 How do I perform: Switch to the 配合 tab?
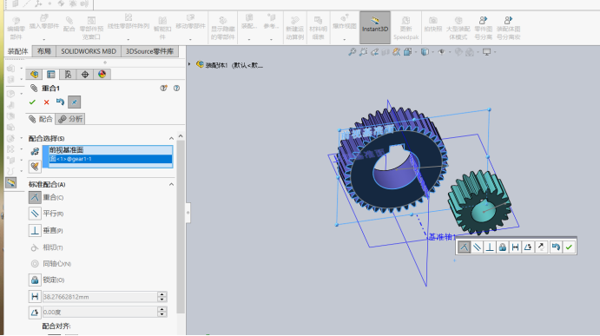(x=41, y=119)
